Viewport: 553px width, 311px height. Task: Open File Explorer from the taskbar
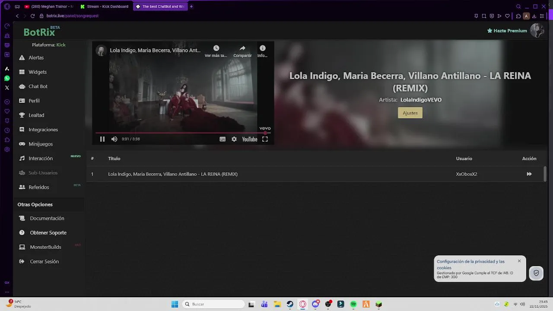[x=277, y=304]
